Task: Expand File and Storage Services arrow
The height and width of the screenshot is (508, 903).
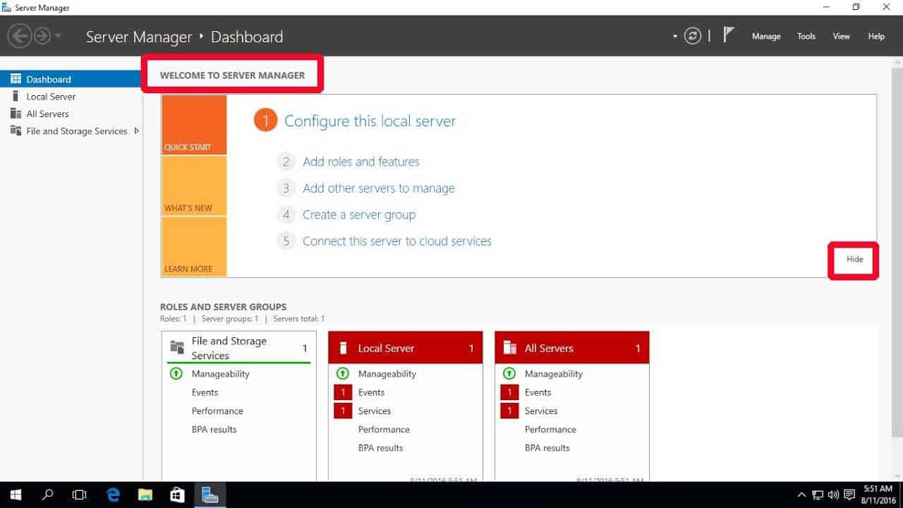Action: 136,131
